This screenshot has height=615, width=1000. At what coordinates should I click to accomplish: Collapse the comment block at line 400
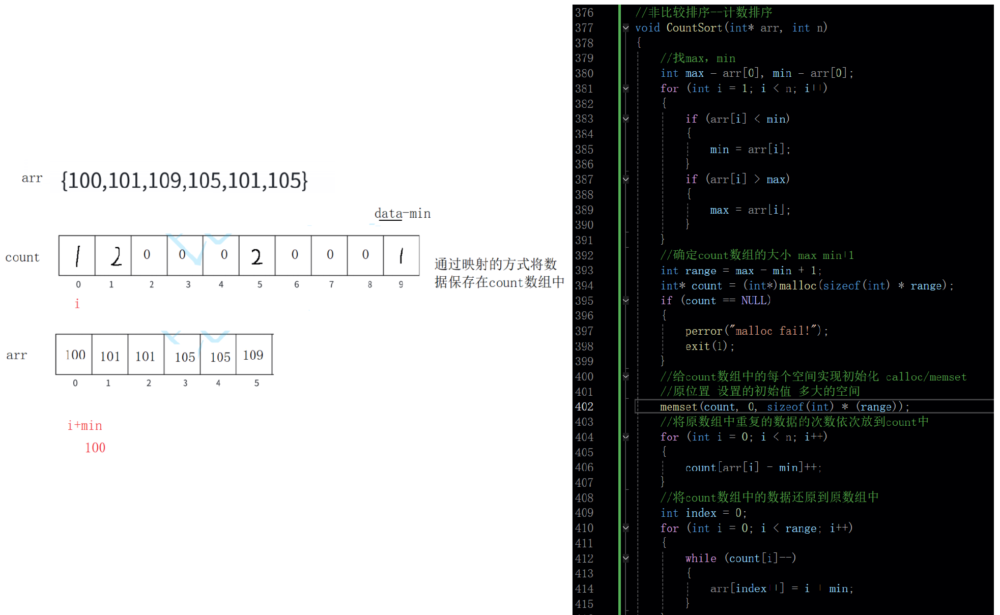626,376
